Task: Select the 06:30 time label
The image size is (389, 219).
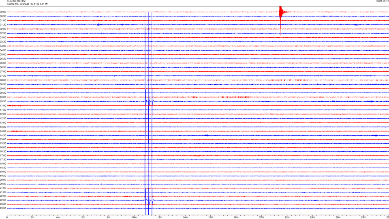Action: tap(3, 67)
